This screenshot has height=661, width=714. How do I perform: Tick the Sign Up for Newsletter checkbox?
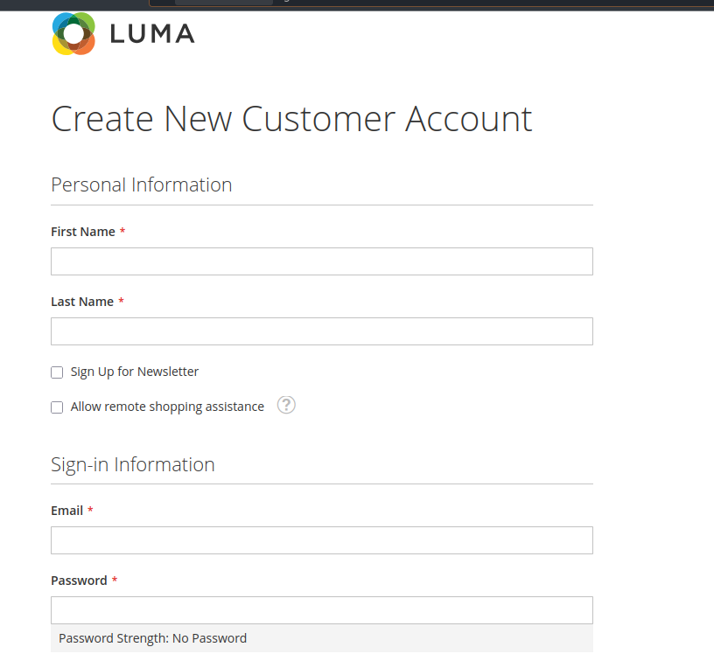[x=57, y=372]
